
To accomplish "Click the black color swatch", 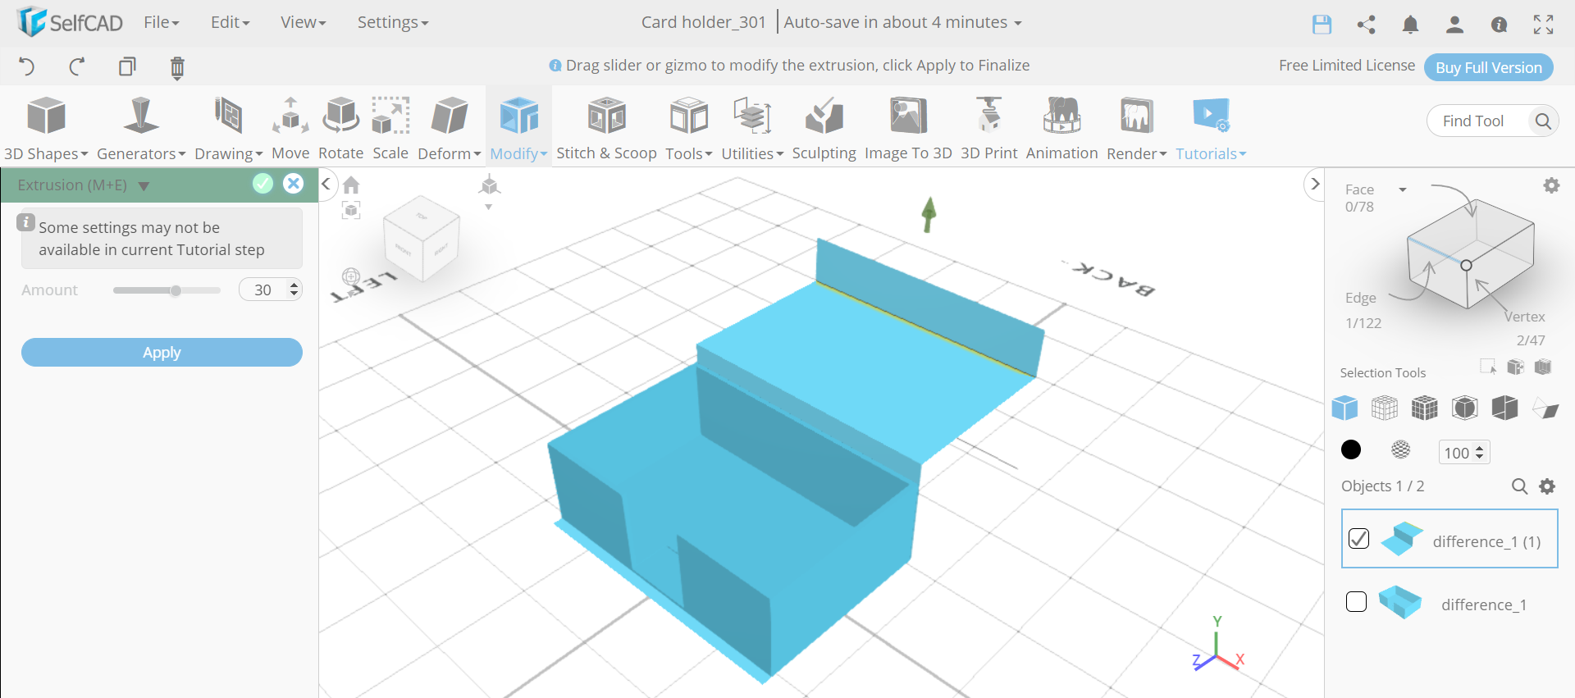I will point(1351,449).
